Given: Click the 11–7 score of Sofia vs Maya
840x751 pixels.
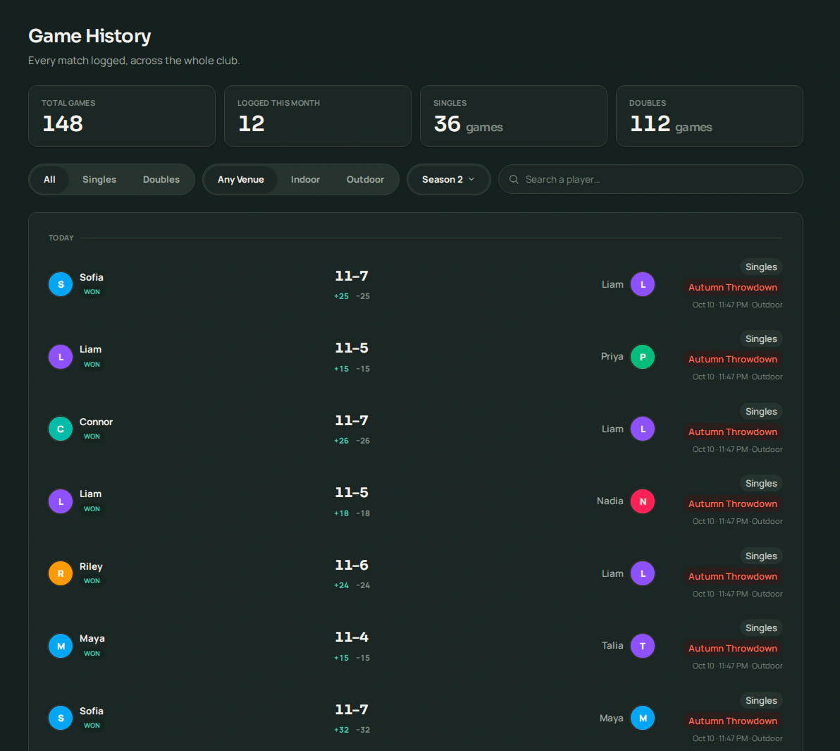Looking at the screenshot, I should pos(352,709).
